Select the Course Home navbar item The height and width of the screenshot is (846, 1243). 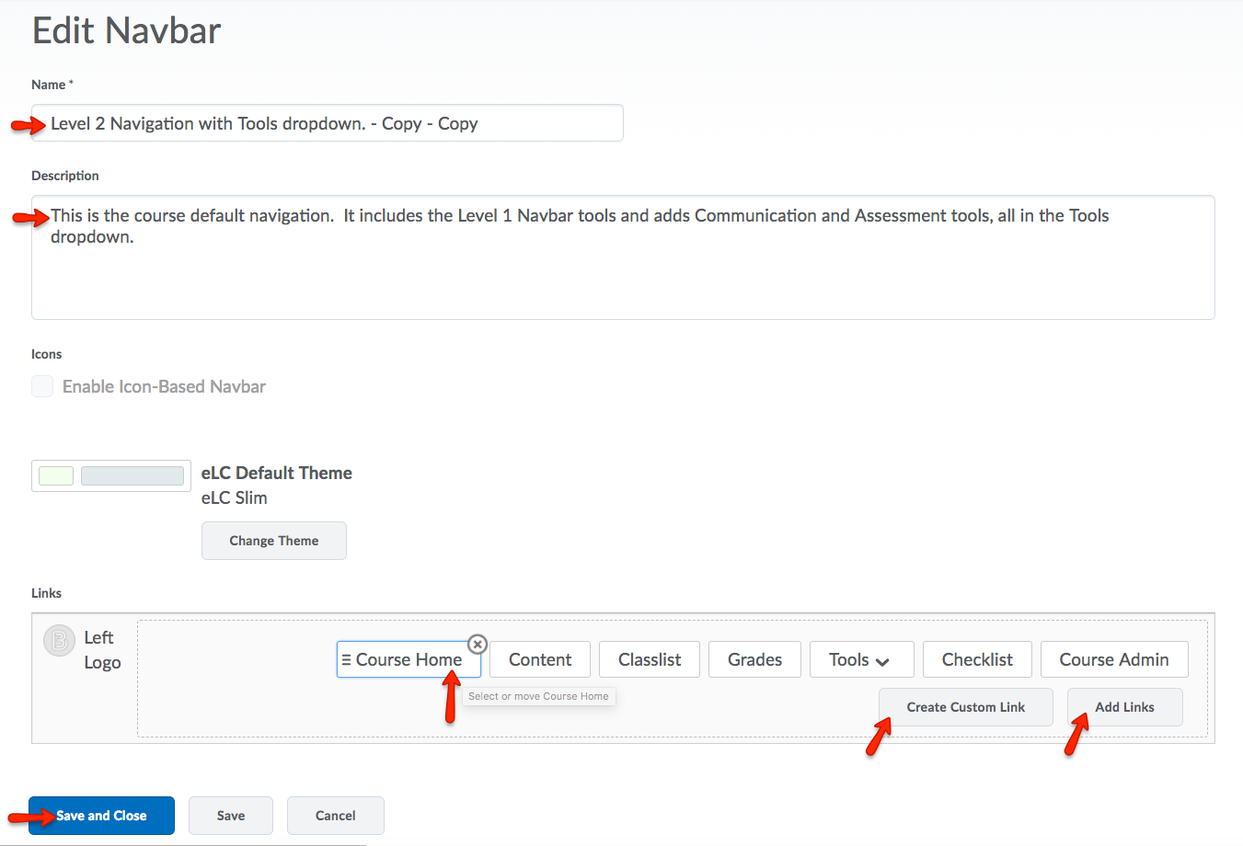(409, 660)
